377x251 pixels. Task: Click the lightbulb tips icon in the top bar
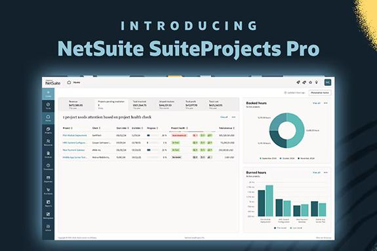pos(317,82)
